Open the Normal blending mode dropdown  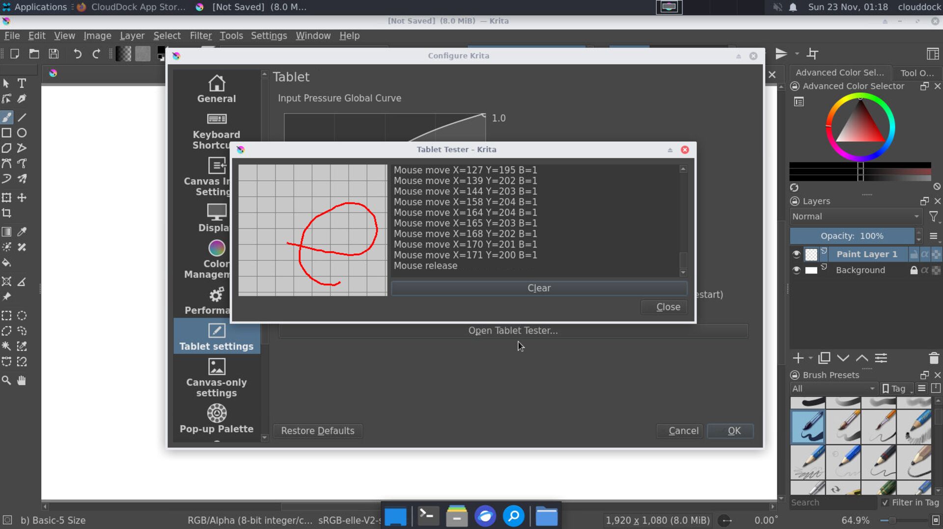(856, 216)
